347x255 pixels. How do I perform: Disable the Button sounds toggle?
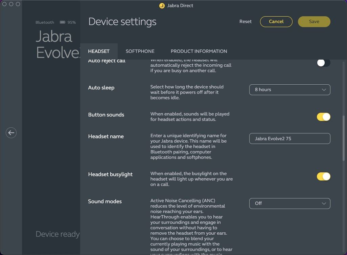[323, 117]
